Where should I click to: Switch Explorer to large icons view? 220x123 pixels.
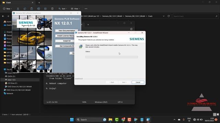[x=218, y=114]
